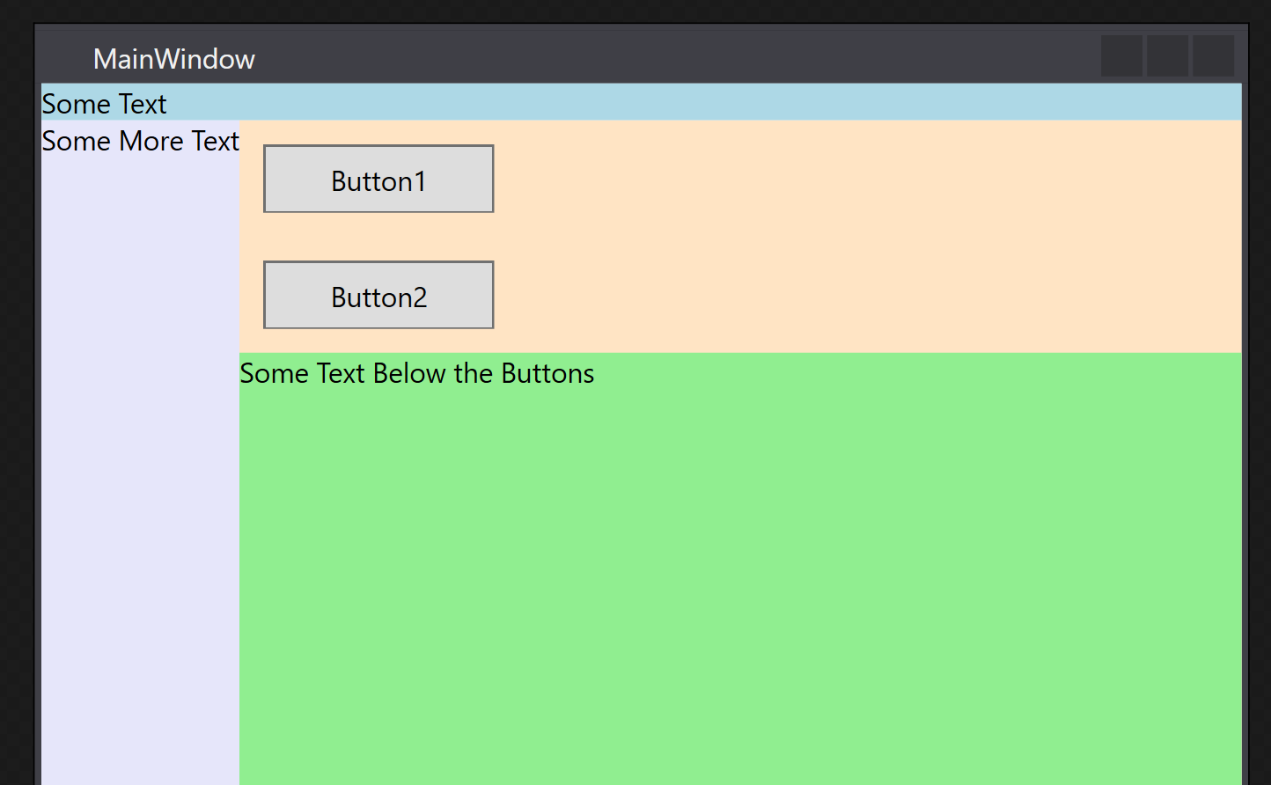Image resolution: width=1271 pixels, height=785 pixels.
Task: Click the rightmost dark square in the title bar
Action: [1214, 56]
